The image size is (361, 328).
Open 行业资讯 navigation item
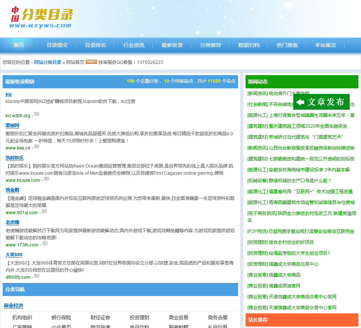(134, 45)
